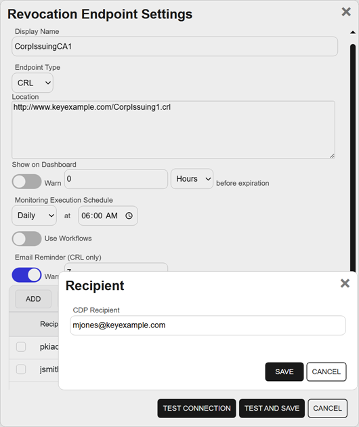Open the Endpoint Type CRL dropdown
Screen dimensions: 359x427
click(33, 83)
